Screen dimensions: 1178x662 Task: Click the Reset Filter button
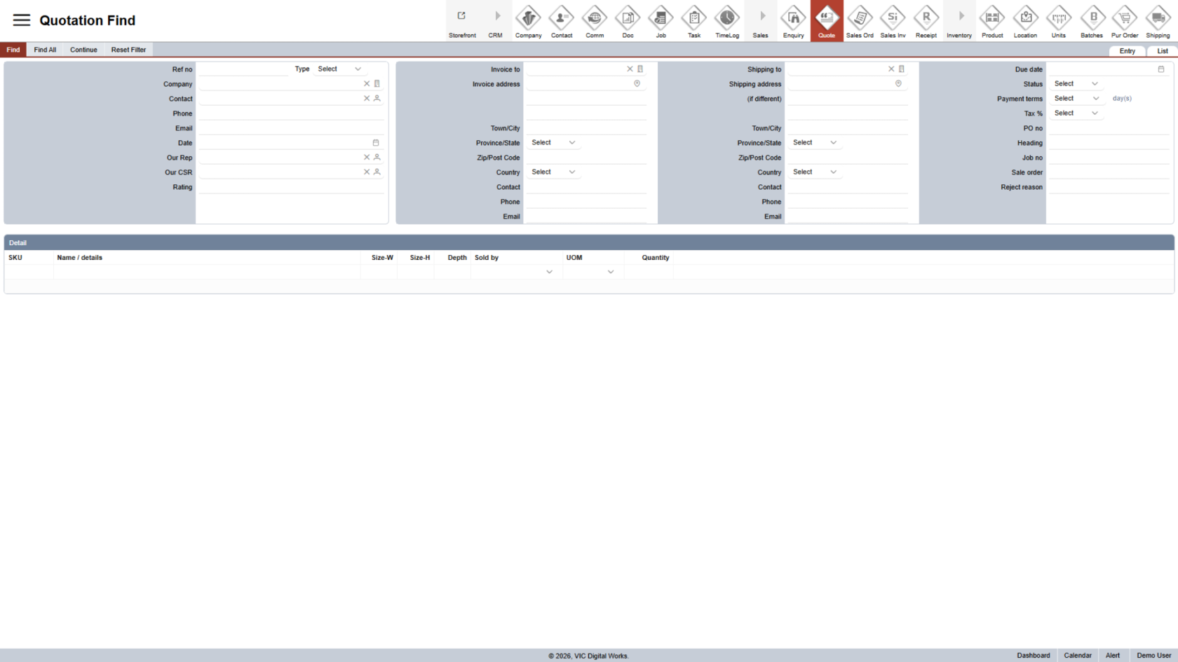[128, 50]
